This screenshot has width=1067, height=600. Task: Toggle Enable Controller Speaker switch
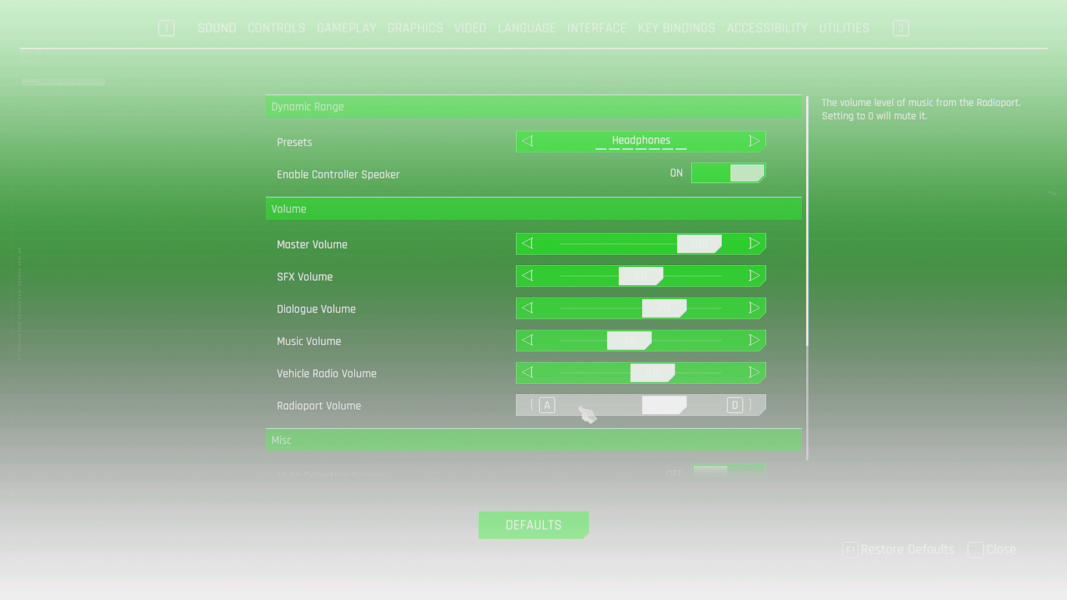pos(728,173)
